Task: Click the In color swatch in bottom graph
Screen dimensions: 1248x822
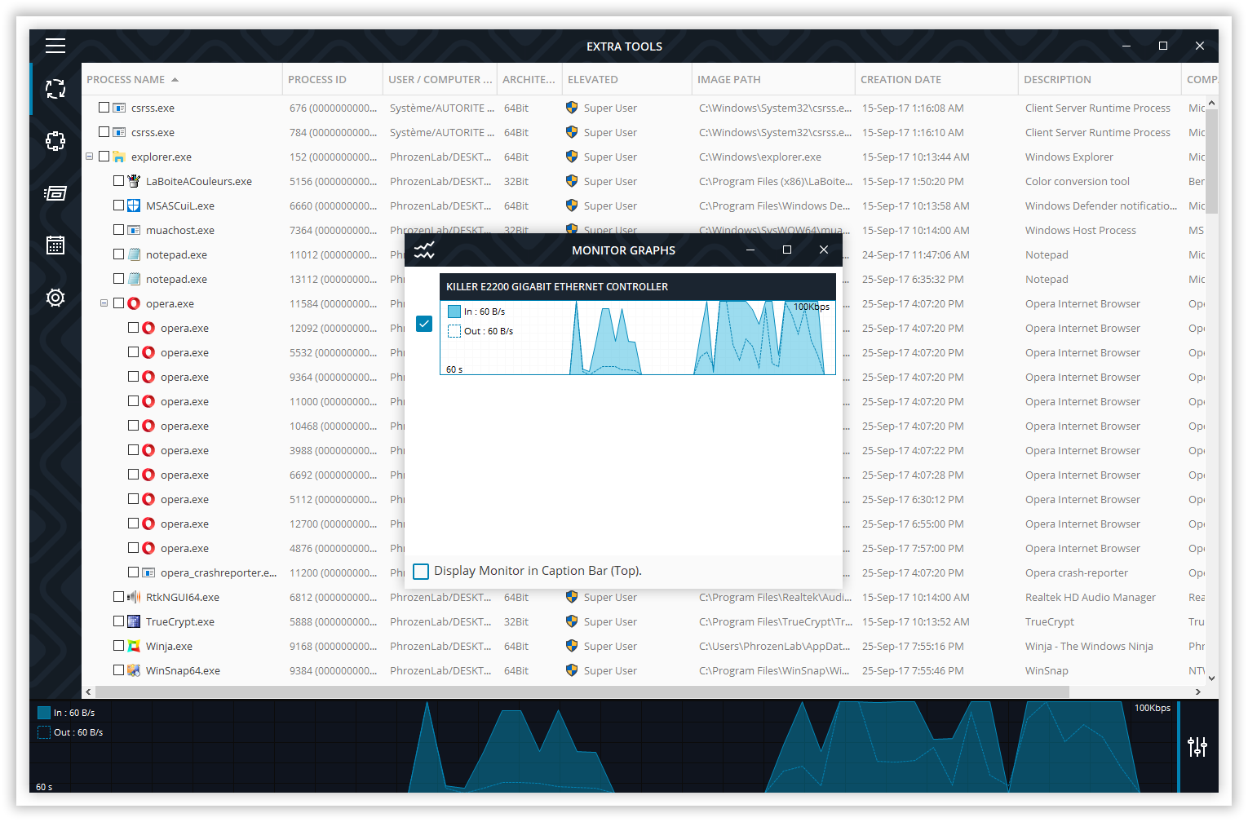Action: pyautogui.click(x=44, y=713)
